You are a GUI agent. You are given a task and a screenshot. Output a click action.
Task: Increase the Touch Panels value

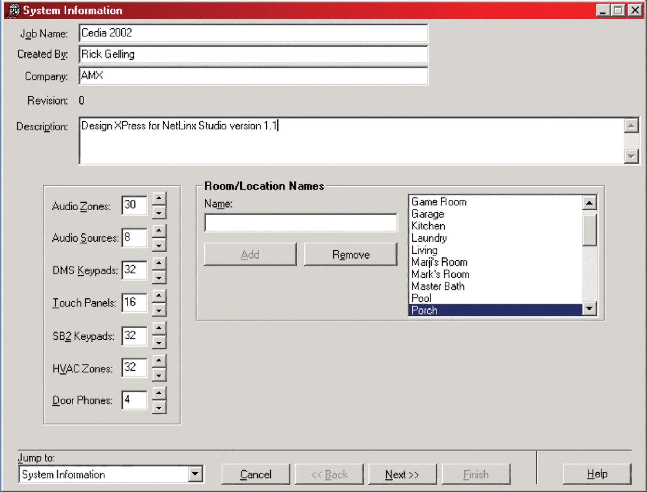pyautogui.click(x=159, y=296)
